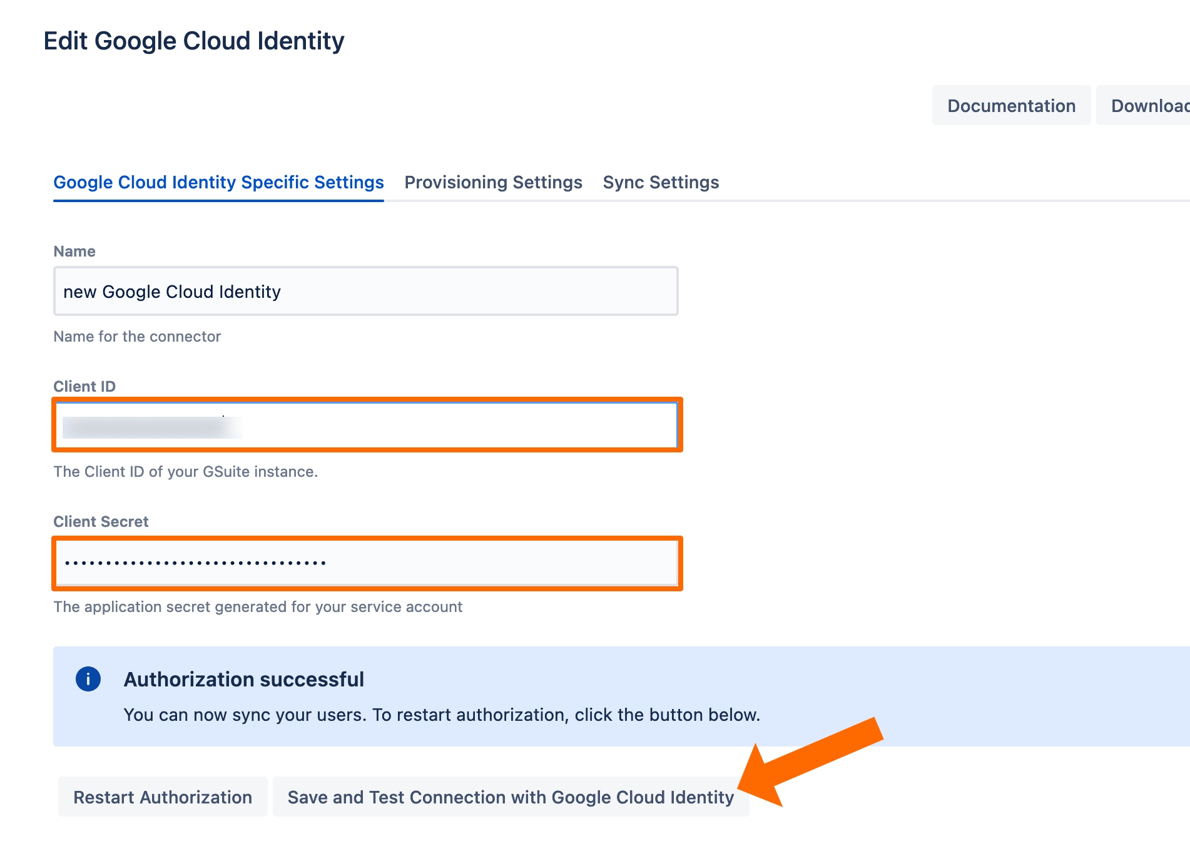Click the application secret description text

[x=258, y=607]
